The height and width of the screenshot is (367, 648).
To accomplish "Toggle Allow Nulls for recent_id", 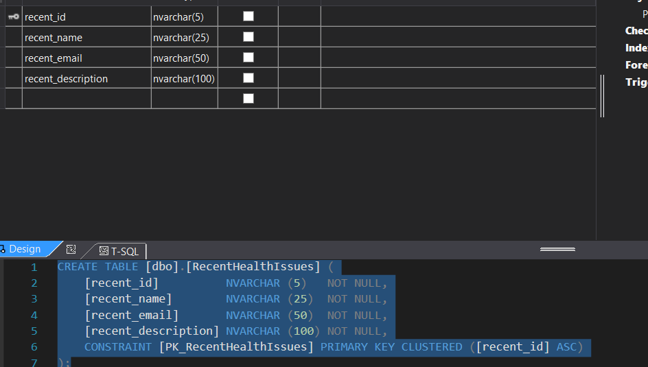I will [248, 16].
